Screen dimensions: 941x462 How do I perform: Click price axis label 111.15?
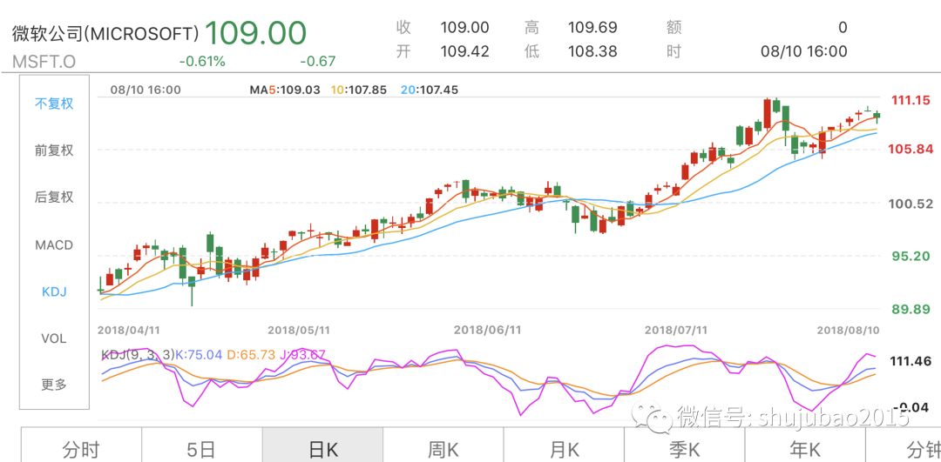[911, 100]
